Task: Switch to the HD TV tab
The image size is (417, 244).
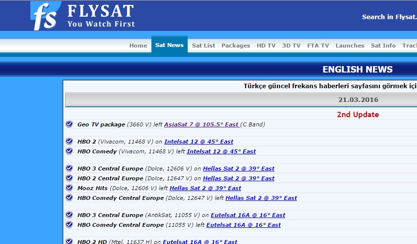Action: [x=266, y=46]
